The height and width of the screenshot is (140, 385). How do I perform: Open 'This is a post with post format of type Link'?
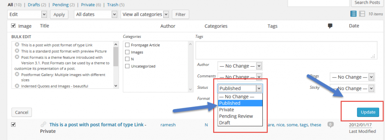(x=96, y=125)
